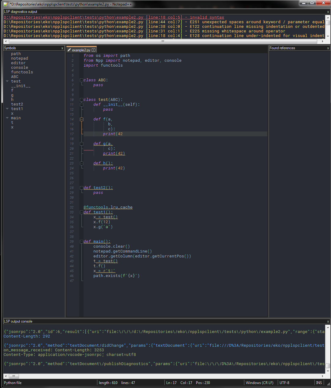Fold the class test block at line 10
Image resolution: width=331 pixels, height=388 pixels.
coord(81,100)
